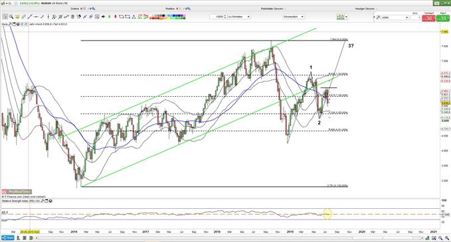Select the zoom magnifier tool

11,17
